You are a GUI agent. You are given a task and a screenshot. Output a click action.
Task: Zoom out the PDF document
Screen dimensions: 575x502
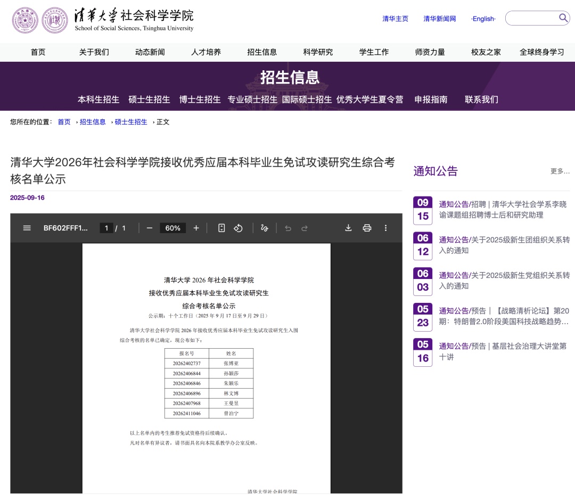(x=150, y=228)
